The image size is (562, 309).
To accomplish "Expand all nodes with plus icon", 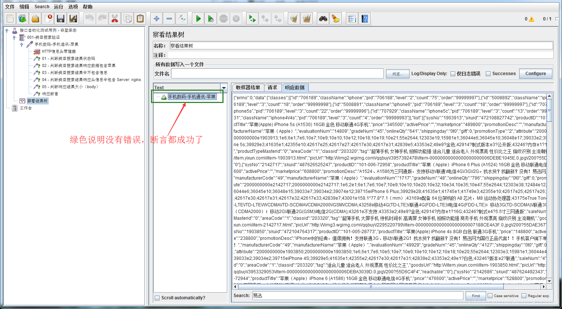I will [157, 18].
